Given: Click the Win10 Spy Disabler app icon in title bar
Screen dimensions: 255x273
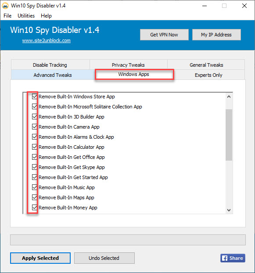Looking at the screenshot, I should coord(5,6).
